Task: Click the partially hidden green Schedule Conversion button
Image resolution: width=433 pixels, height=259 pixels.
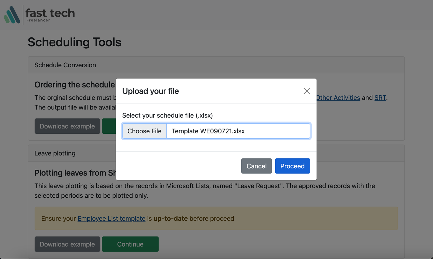Action: [109, 126]
